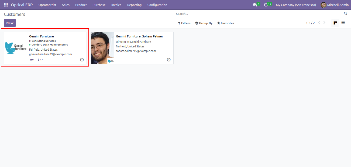Viewport: 351px width, 167px height.
Task: Click the search magnifier icon
Action: (346, 13)
